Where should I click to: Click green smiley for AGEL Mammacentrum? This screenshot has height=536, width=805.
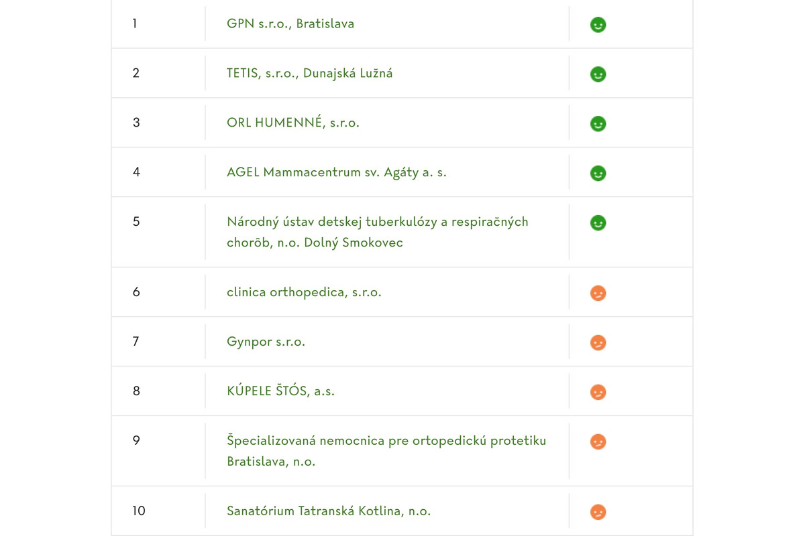(x=598, y=174)
